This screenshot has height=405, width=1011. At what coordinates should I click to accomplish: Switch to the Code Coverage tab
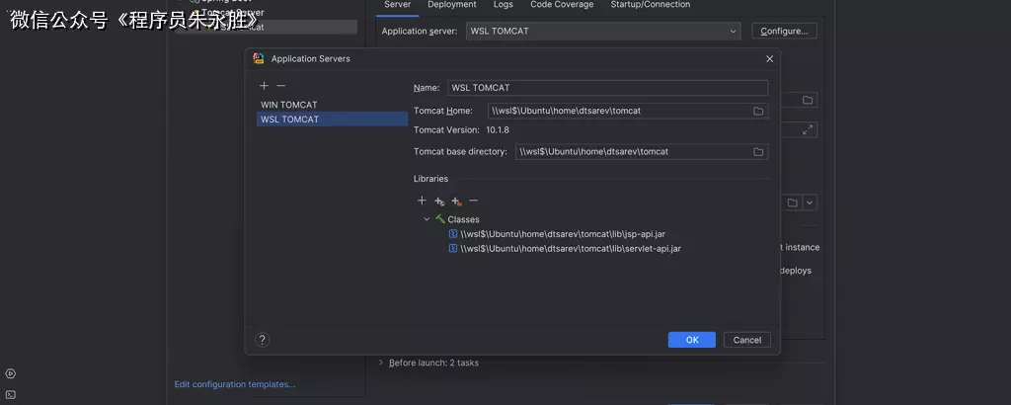[x=562, y=5]
